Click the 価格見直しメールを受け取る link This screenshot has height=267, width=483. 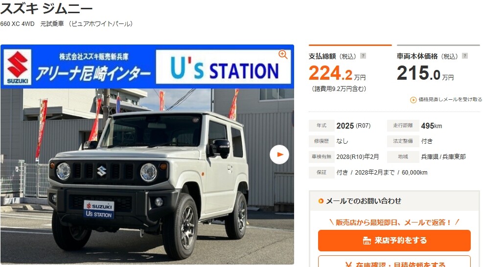click(x=450, y=99)
